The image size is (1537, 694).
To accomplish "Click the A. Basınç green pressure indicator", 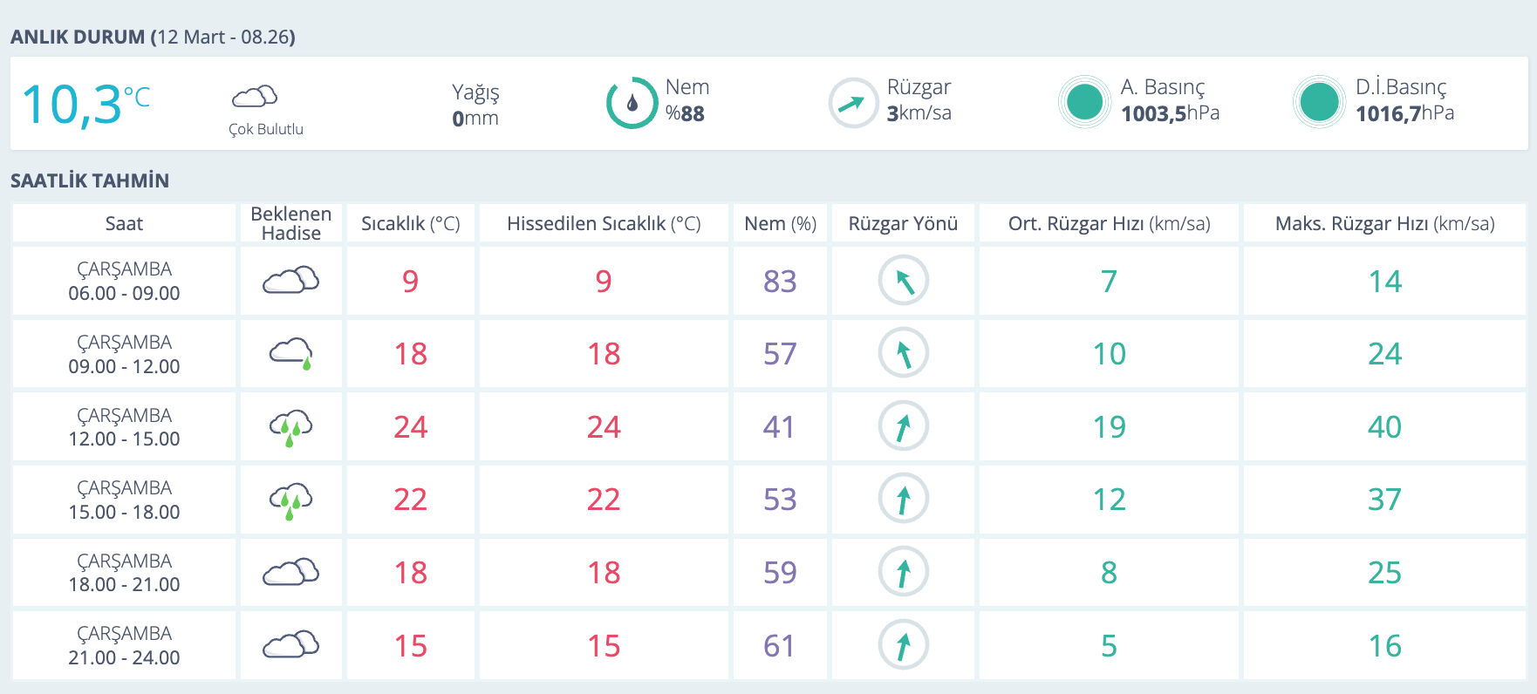I will pos(1084,102).
